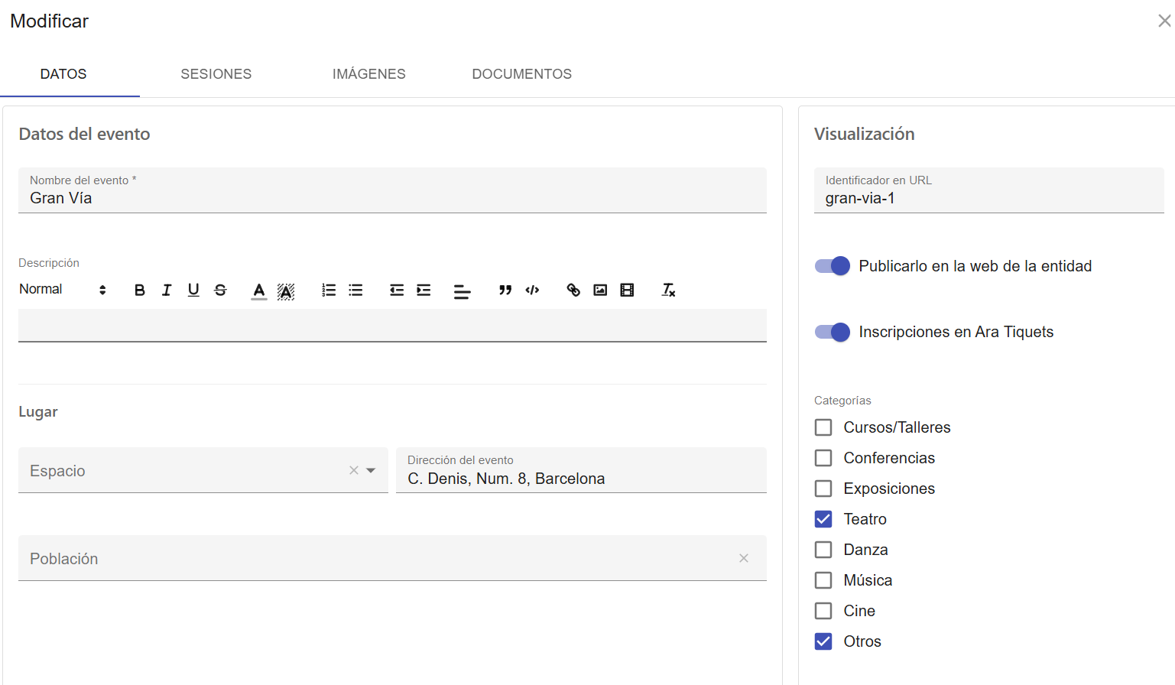Image resolution: width=1175 pixels, height=685 pixels.
Task: Clear the Espacio selection
Action: pos(354,470)
